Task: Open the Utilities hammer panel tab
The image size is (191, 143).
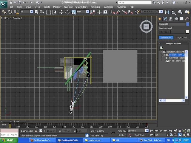Action: pyautogui.click(x=187, y=18)
